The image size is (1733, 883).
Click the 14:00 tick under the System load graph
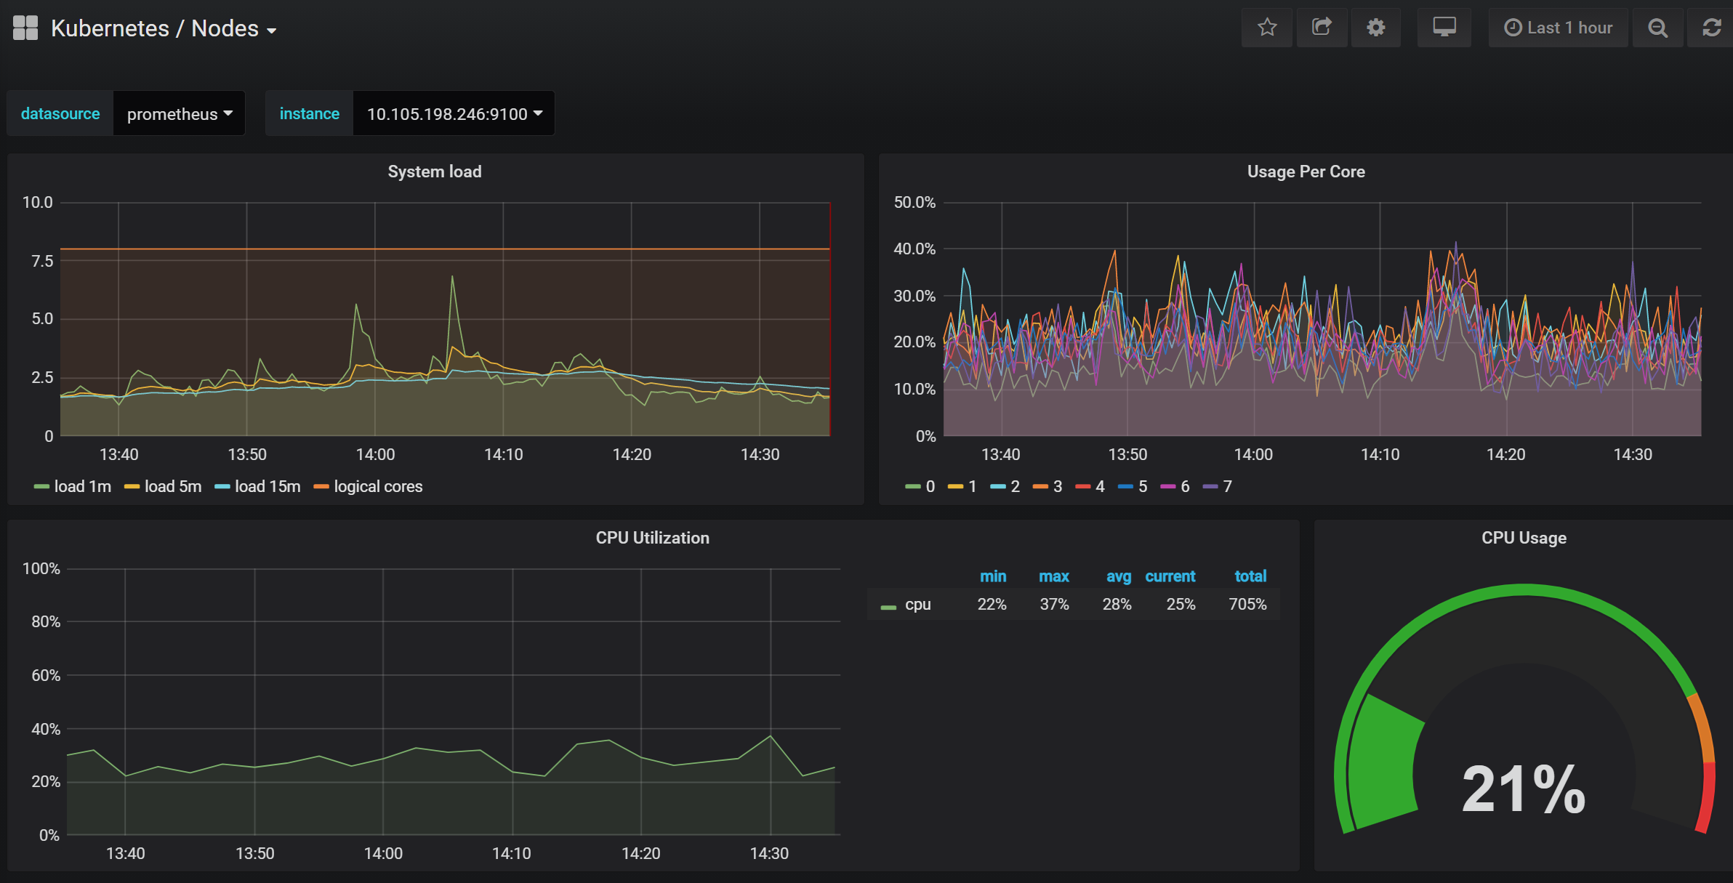375,454
